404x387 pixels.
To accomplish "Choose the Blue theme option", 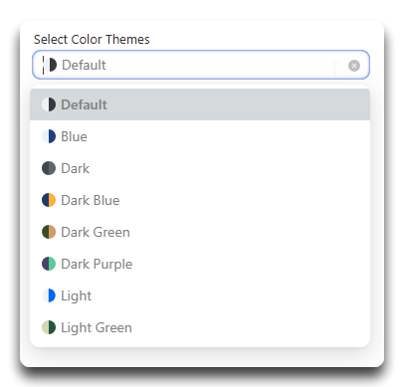I will click(200, 136).
